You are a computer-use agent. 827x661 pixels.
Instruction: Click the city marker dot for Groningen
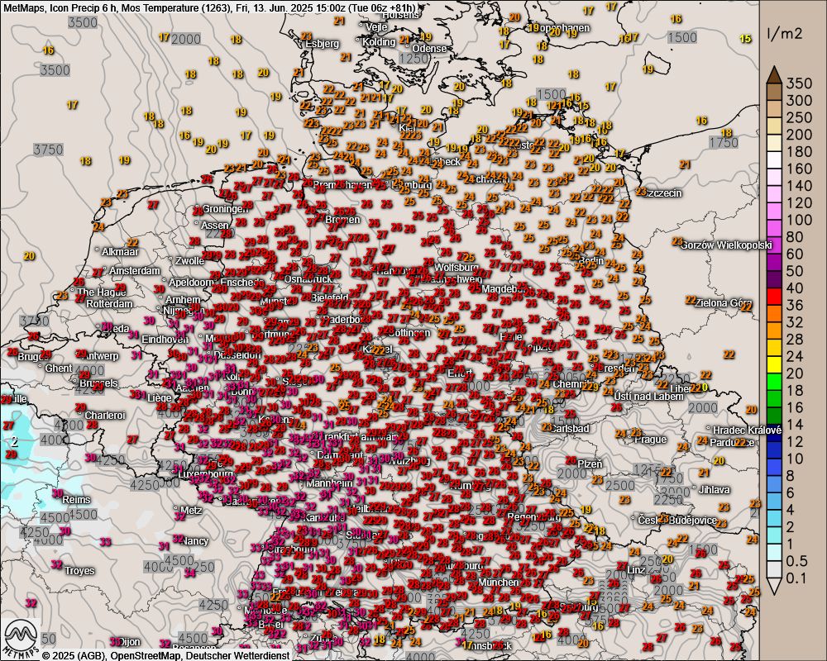click(198, 209)
